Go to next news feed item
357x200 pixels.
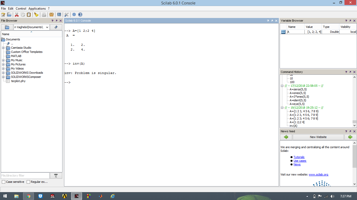(x=350, y=137)
